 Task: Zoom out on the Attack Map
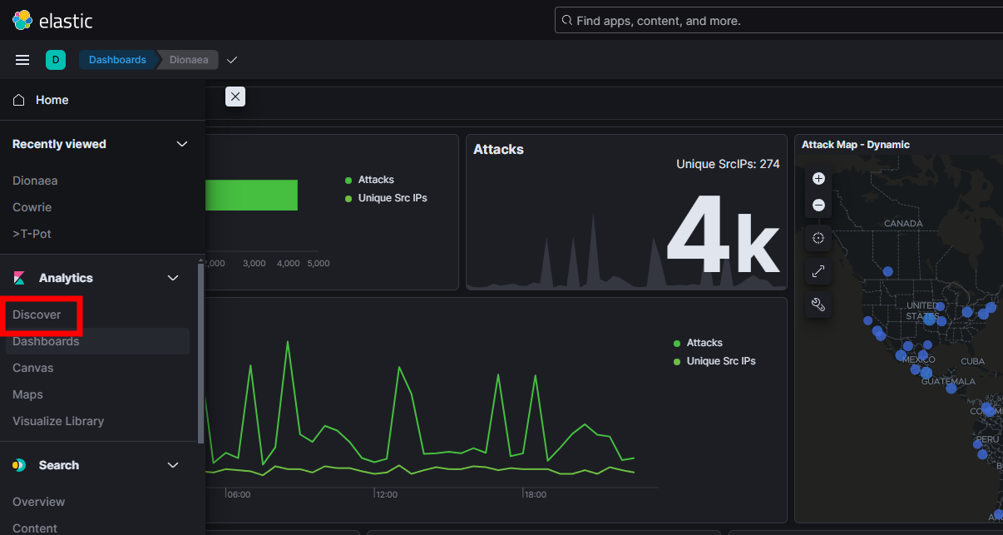818,205
